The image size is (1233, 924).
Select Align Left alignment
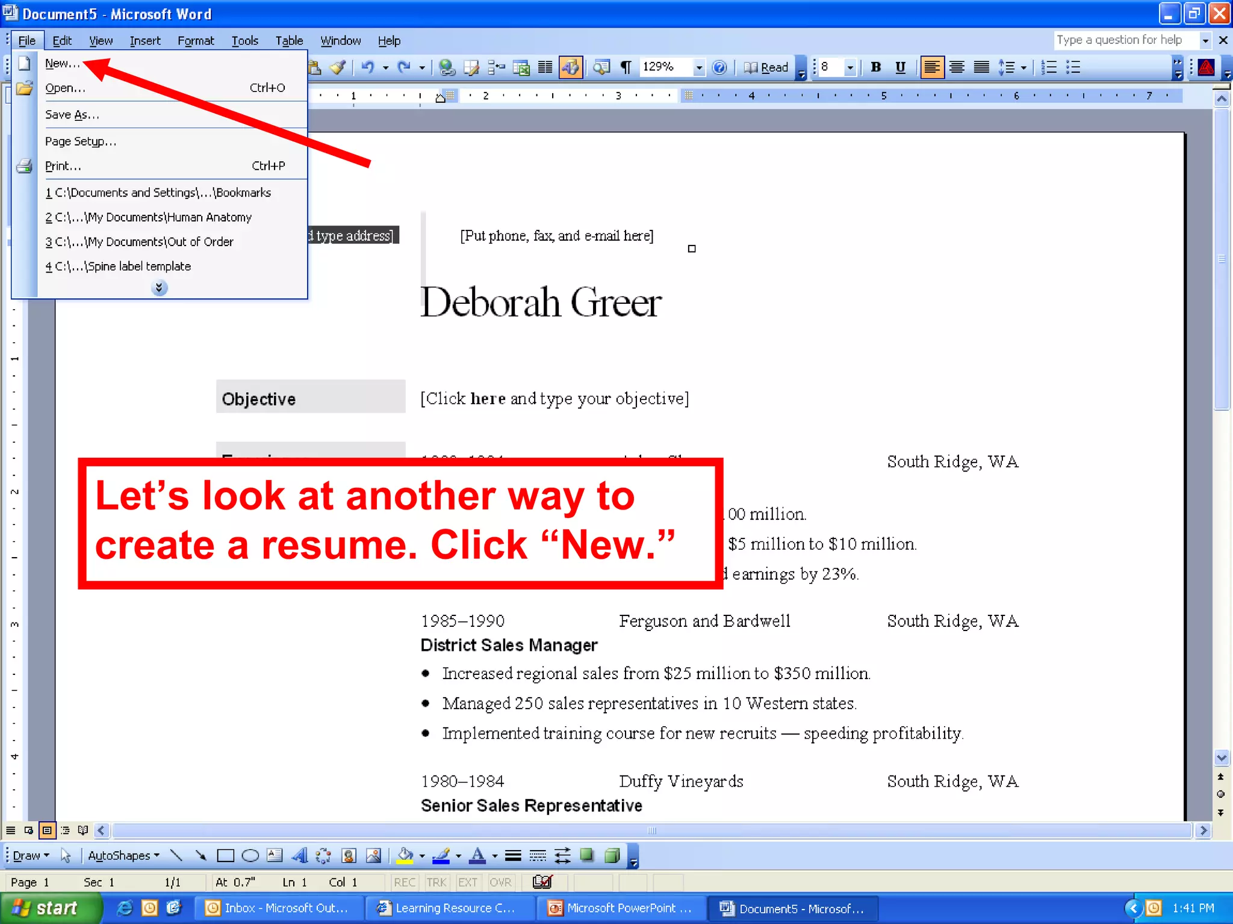(931, 67)
